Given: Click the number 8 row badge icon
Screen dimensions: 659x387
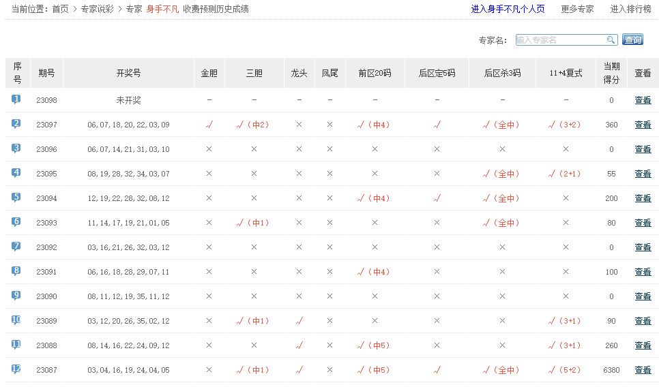Looking at the screenshot, I should pos(16,271).
